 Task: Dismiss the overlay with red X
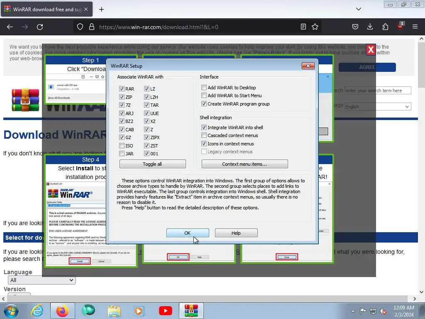point(371,50)
